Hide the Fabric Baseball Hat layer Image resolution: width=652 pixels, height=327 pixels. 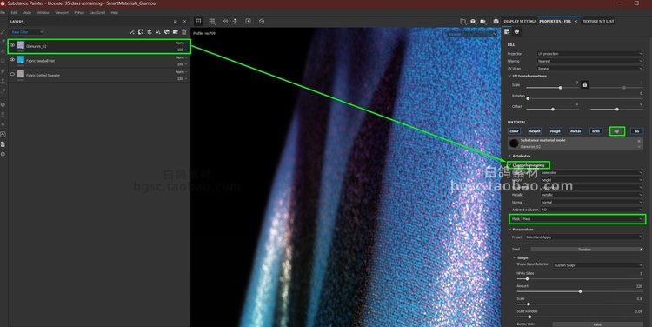[x=12, y=60]
